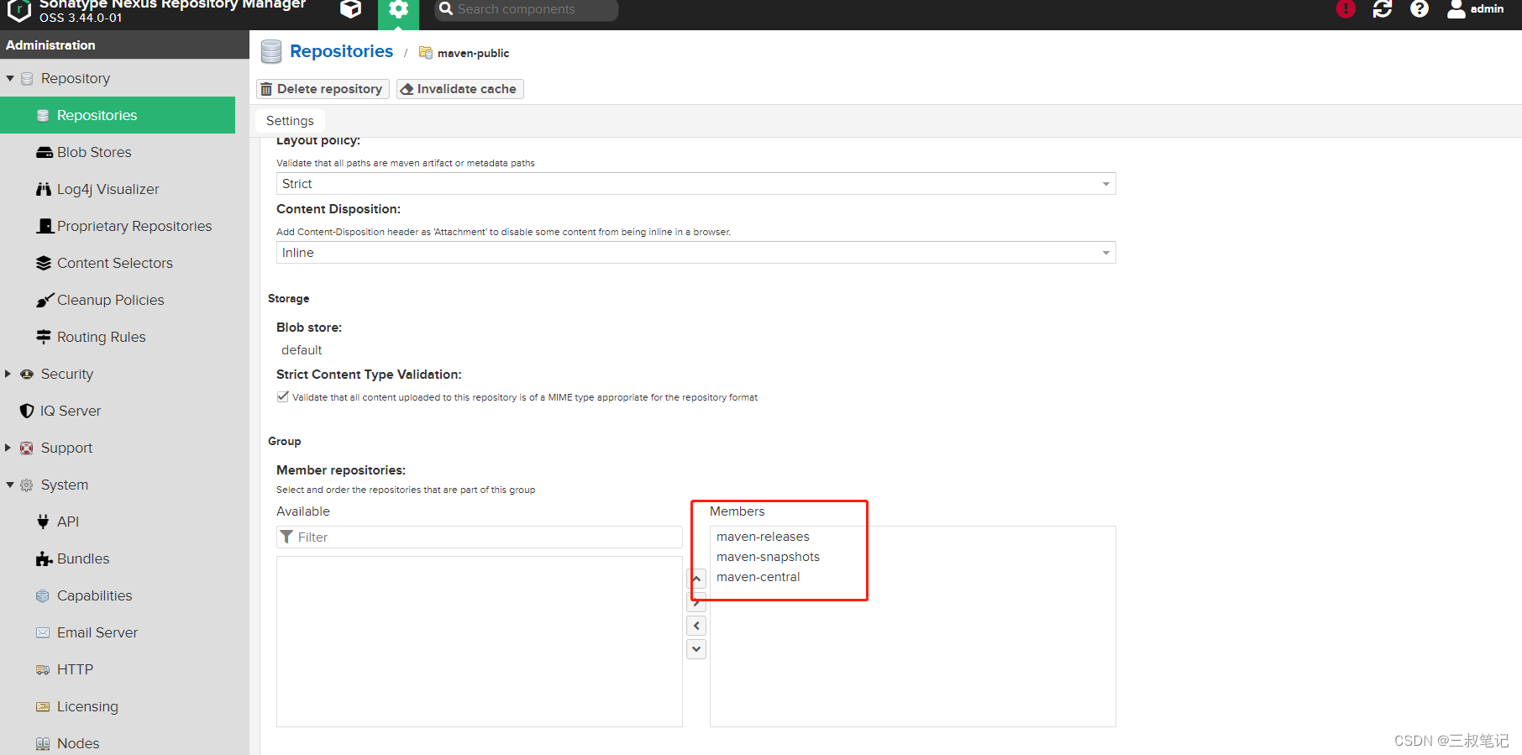Click the Cleanup Policies broom icon
The image size is (1522, 755).
(45, 300)
